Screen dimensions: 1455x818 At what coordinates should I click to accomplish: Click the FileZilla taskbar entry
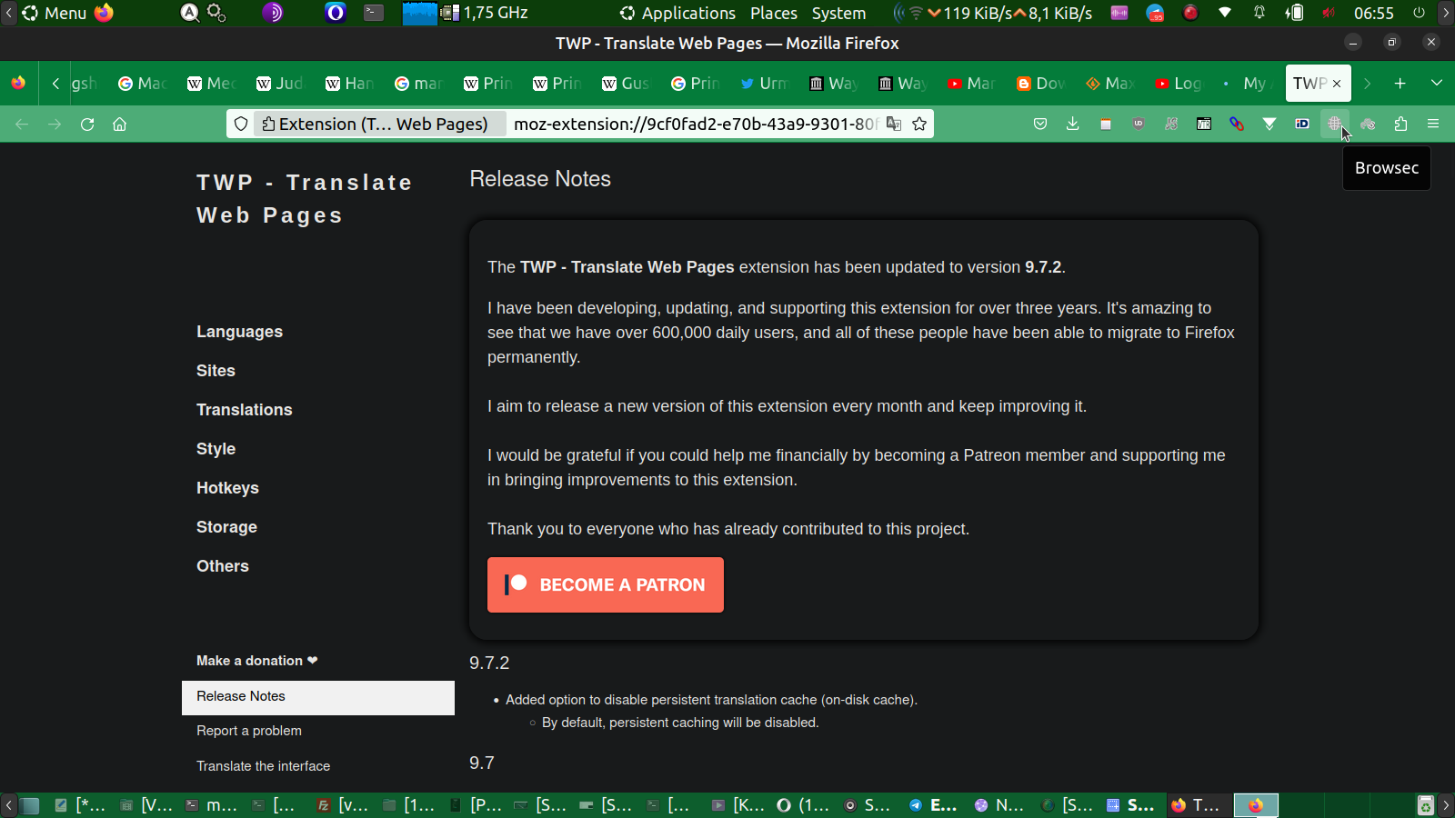tap(342, 805)
